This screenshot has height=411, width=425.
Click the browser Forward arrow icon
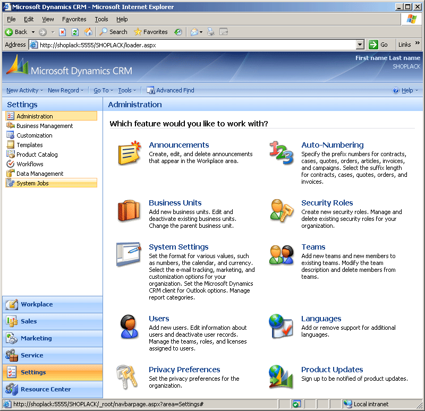[x=42, y=32]
